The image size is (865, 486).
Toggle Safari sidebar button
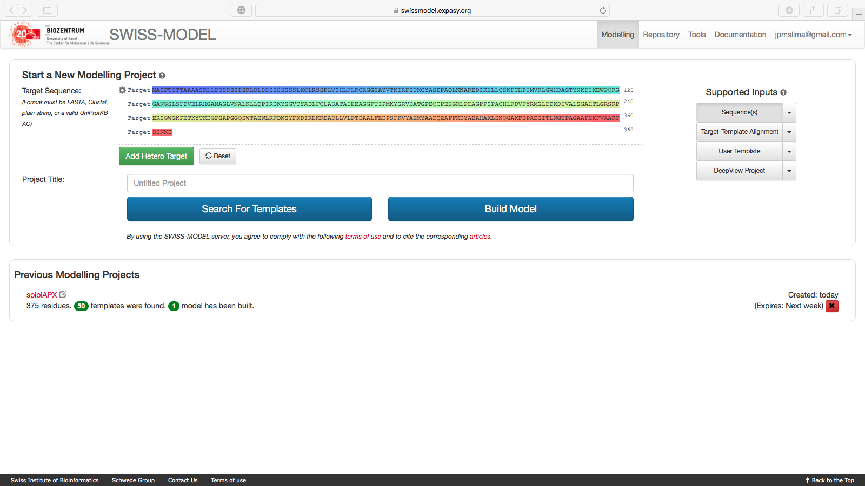47,10
